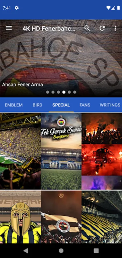Open the red flares bus wallpaper
122x258 pixels.
(x=102, y=151)
